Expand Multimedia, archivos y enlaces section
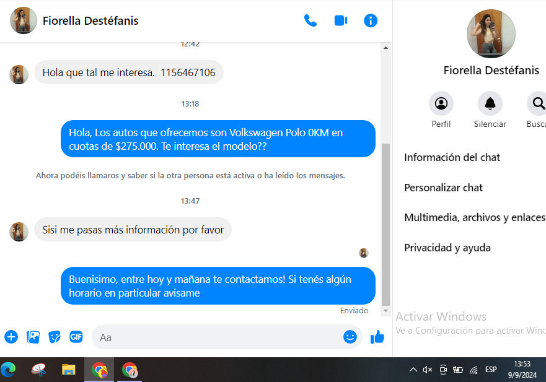 point(474,217)
